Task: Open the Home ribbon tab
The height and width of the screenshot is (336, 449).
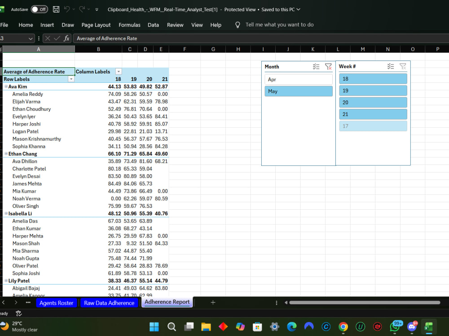Action: pos(26,25)
